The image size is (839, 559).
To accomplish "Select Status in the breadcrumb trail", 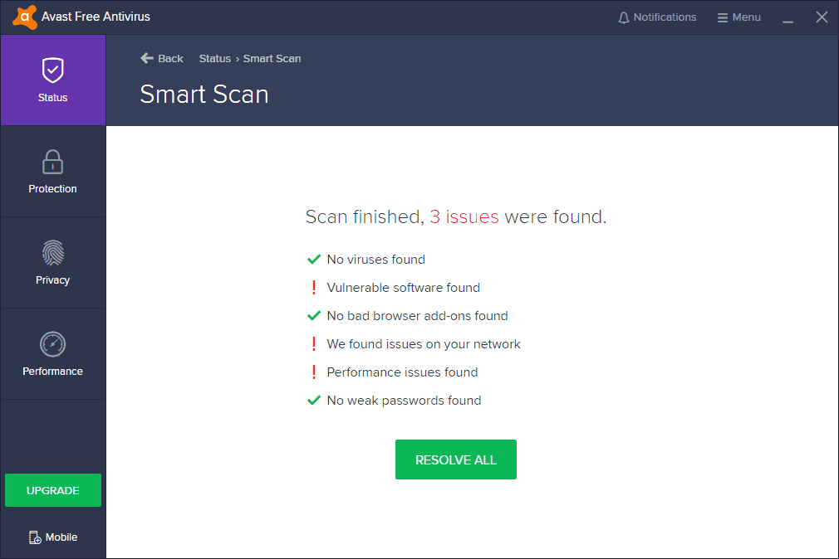I will pos(214,58).
